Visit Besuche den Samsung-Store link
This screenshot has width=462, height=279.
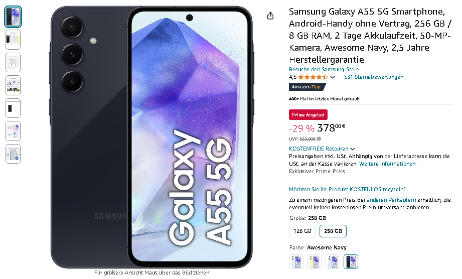[x=324, y=70]
